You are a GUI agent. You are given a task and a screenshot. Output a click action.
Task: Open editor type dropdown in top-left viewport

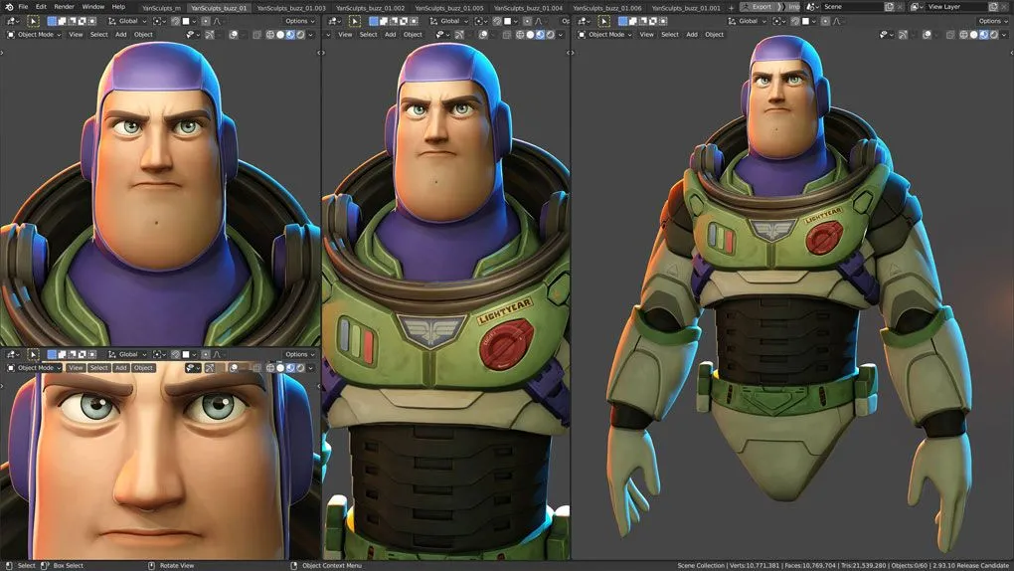tap(13, 21)
